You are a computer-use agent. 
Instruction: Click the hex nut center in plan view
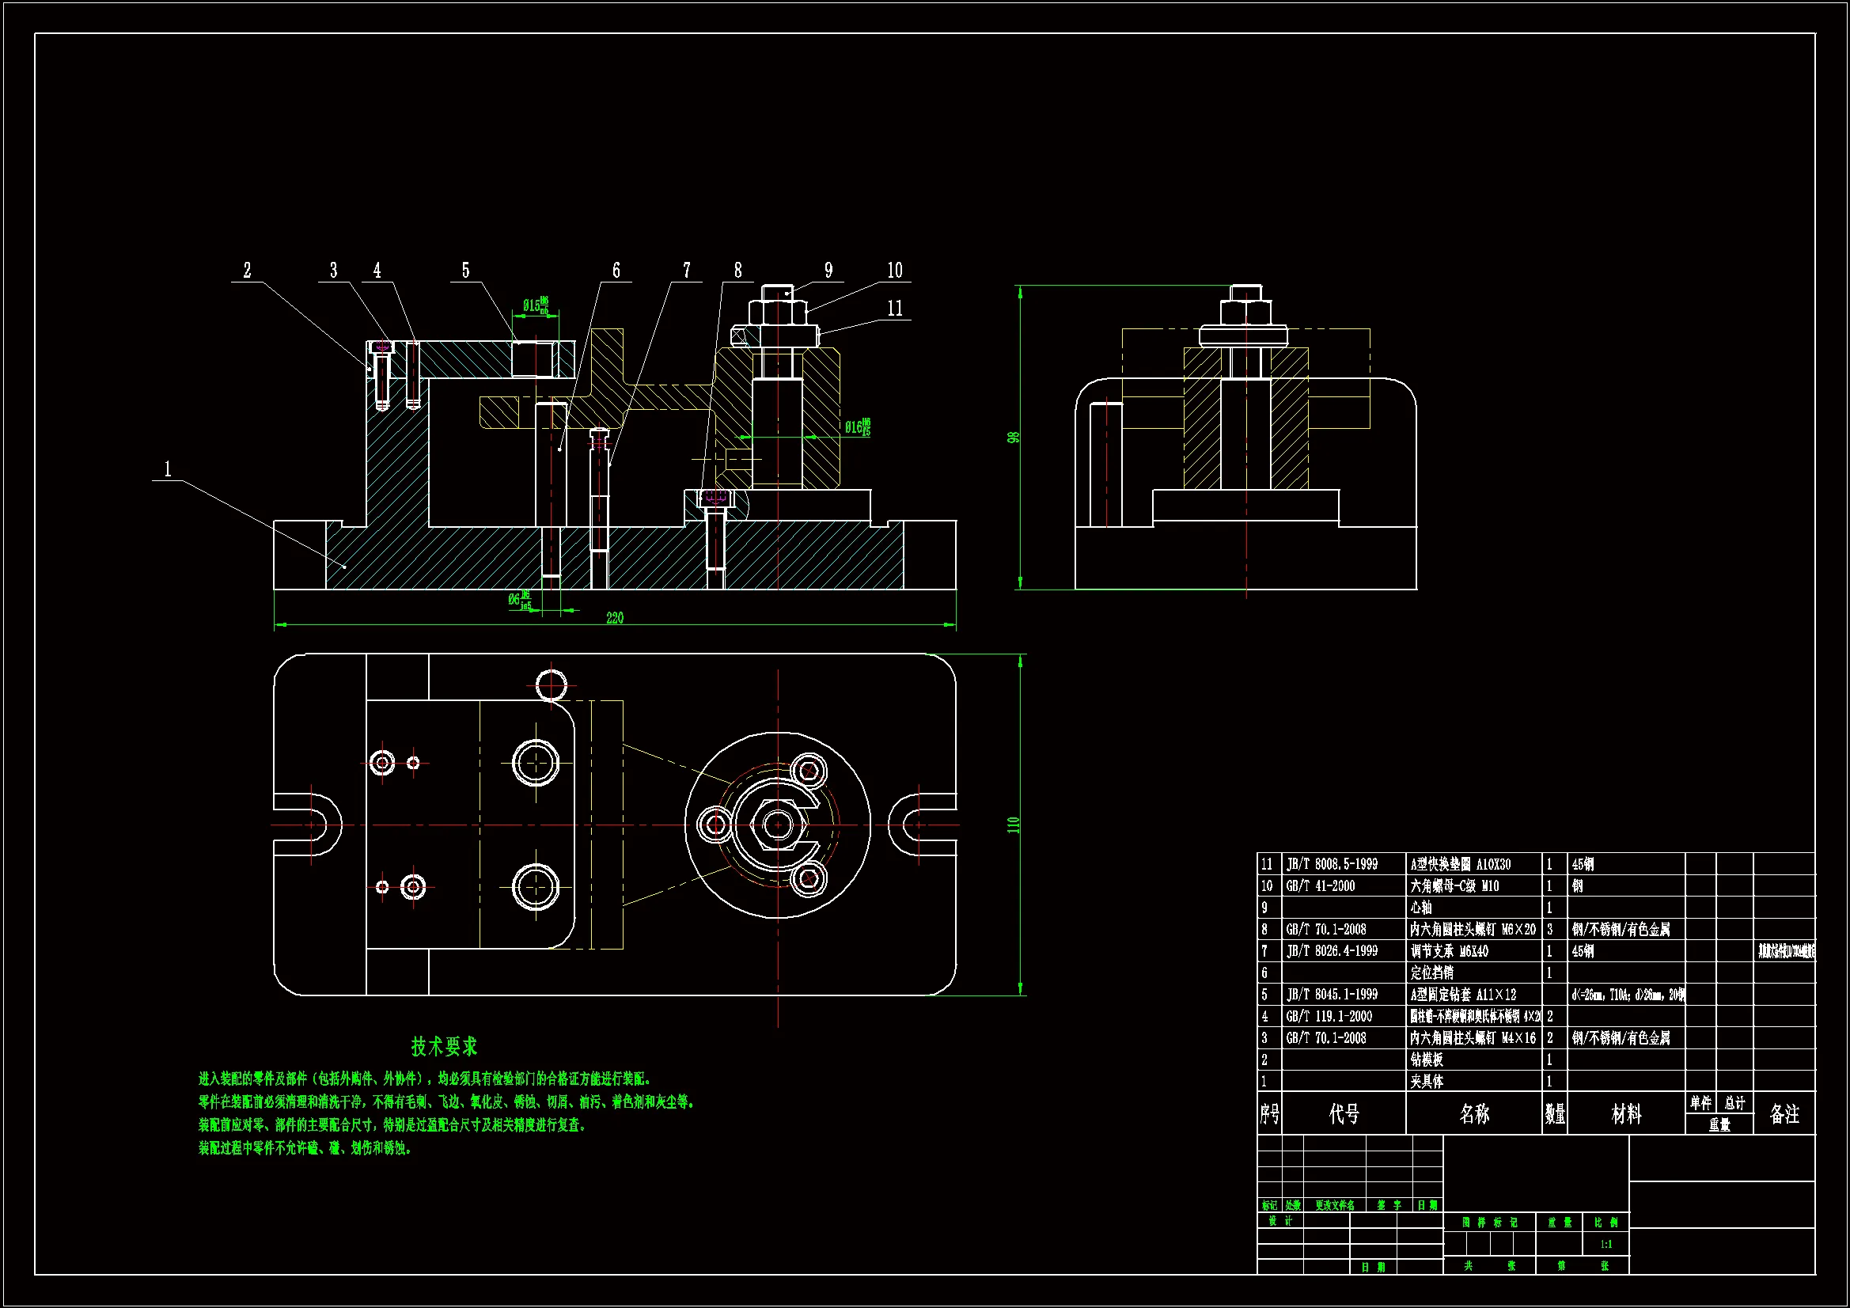(778, 825)
